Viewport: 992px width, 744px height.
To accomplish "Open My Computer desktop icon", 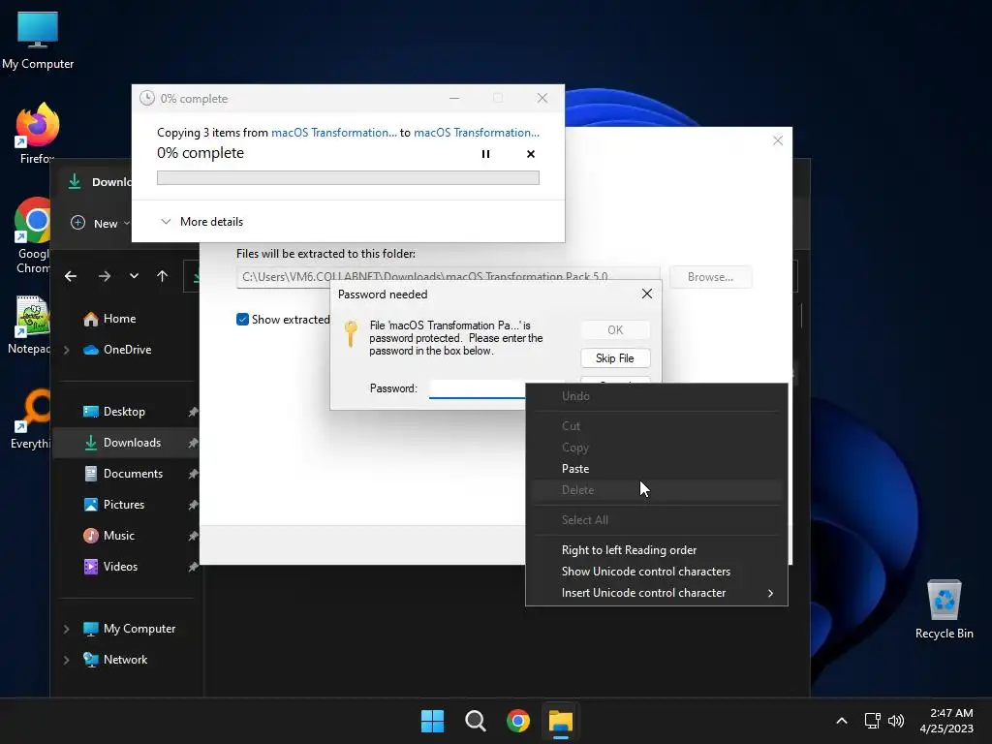I will (38, 40).
